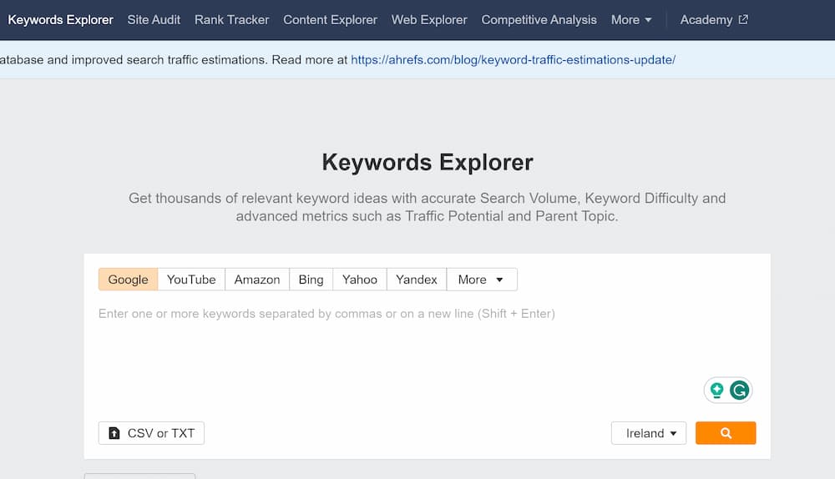
Task: Select the Bing search engine tab
Action: click(x=311, y=280)
